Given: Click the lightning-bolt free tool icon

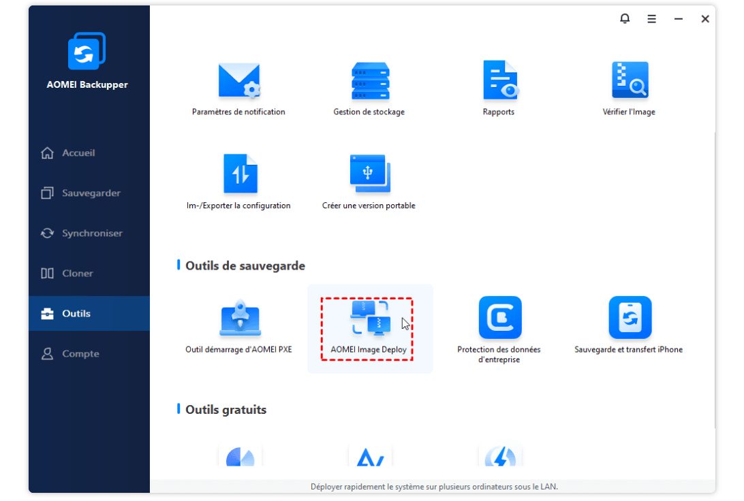Looking at the screenshot, I should 500,456.
